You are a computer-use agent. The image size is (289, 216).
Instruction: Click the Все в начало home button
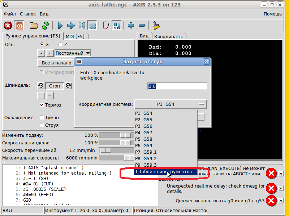[56, 63]
